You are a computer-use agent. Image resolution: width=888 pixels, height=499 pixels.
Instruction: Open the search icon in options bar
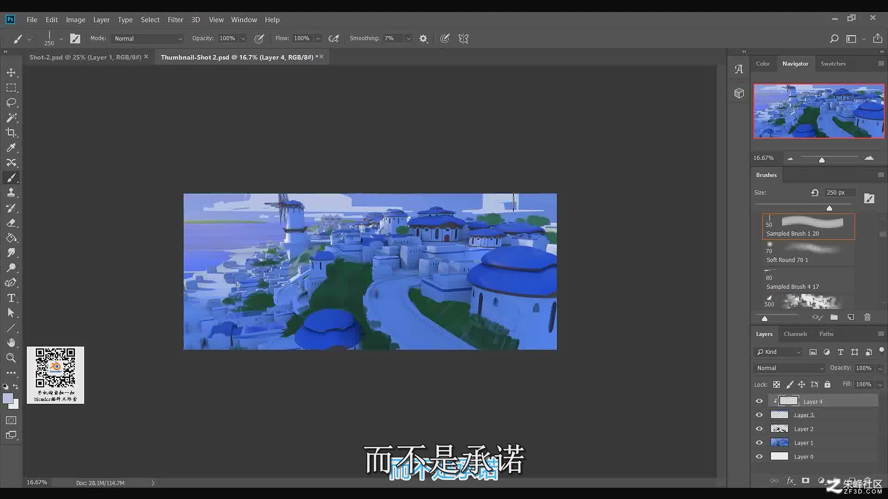point(834,39)
